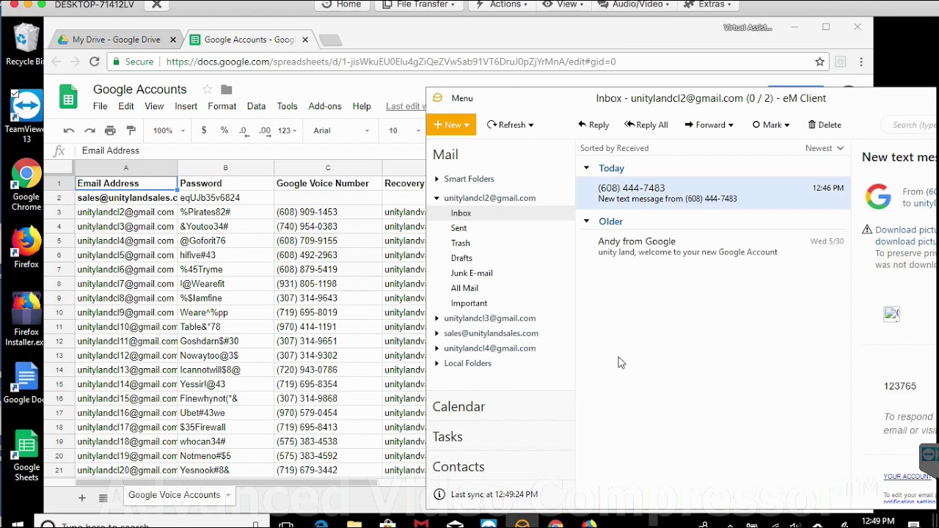The image size is (939, 528).
Task: Open the Andy from Google welcome email
Action: tap(713, 246)
